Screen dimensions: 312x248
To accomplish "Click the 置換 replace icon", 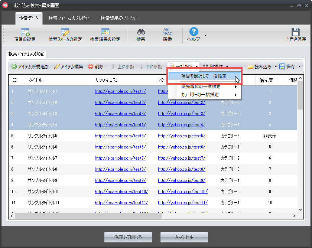I will click(x=168, y=32).
